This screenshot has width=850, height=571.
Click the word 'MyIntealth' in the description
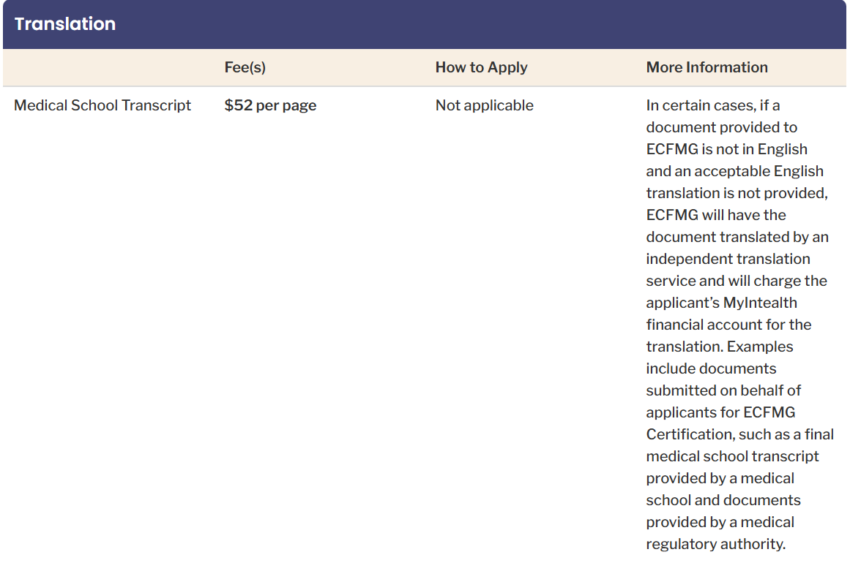[x=759, y=303]
